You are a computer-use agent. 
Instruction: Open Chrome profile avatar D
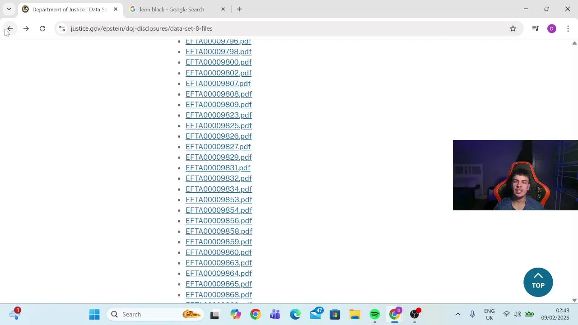(552, 28)
